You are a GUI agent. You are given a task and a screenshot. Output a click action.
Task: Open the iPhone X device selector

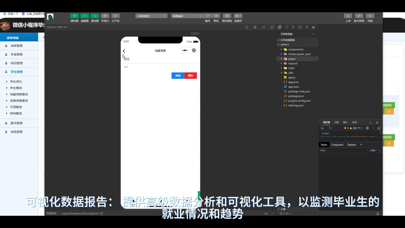click(x=54, y=27)
